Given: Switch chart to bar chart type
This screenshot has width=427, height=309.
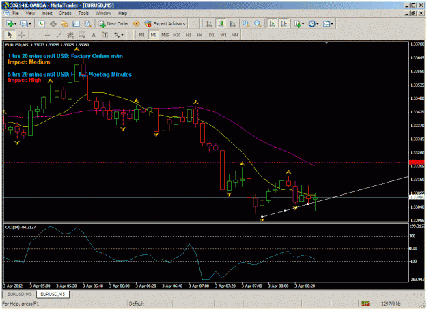Looking at the screenshot, I should [209, 24].
